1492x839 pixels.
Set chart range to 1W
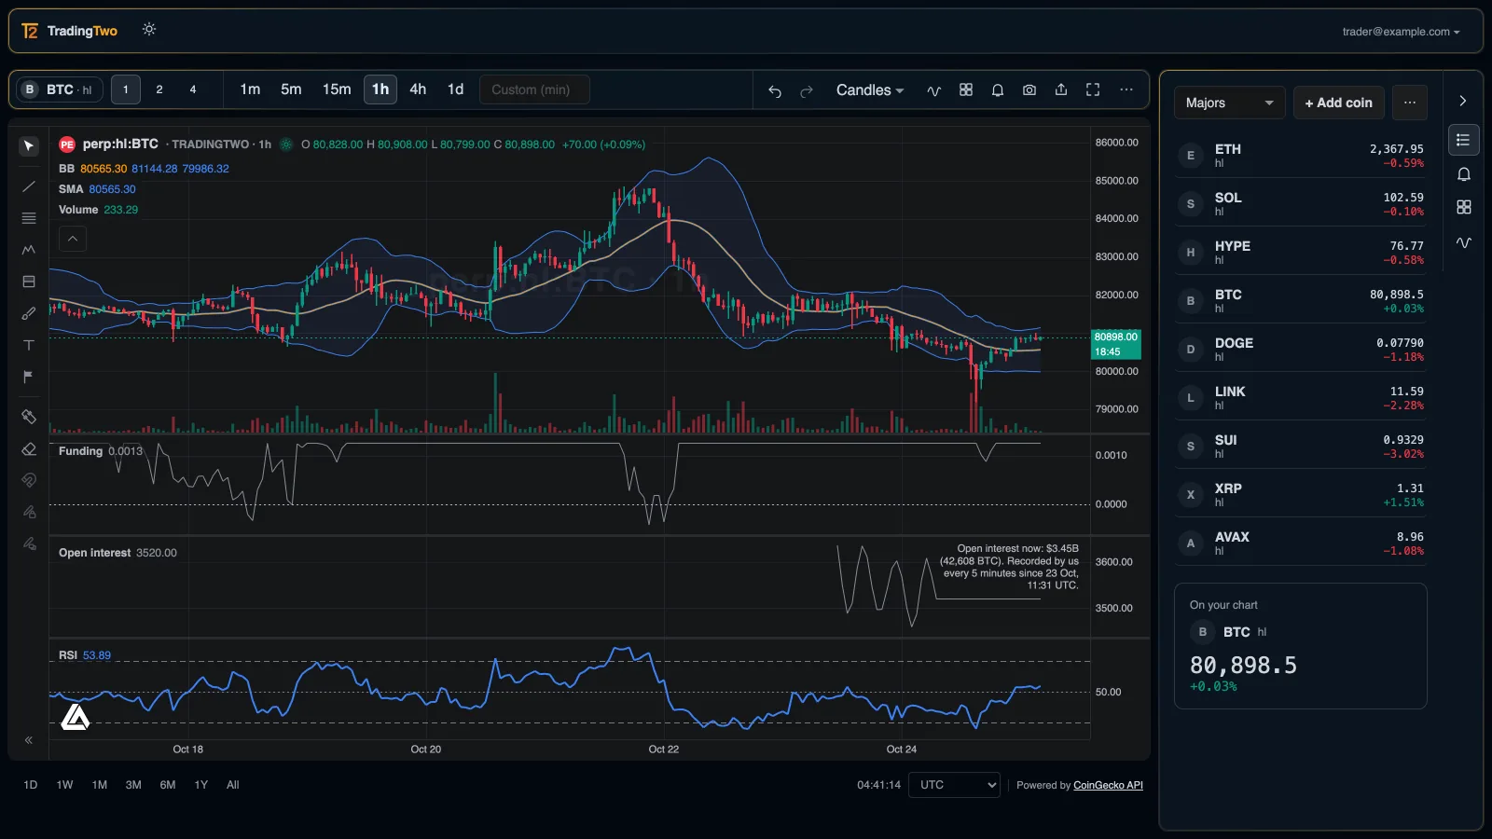64,785
